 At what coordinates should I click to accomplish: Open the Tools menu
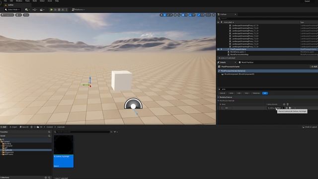(x=27, y=1)
